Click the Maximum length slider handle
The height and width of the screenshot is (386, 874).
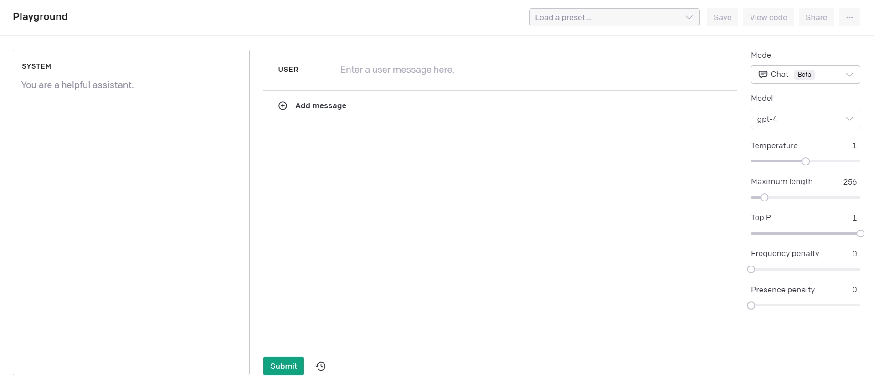pos(765,197)
